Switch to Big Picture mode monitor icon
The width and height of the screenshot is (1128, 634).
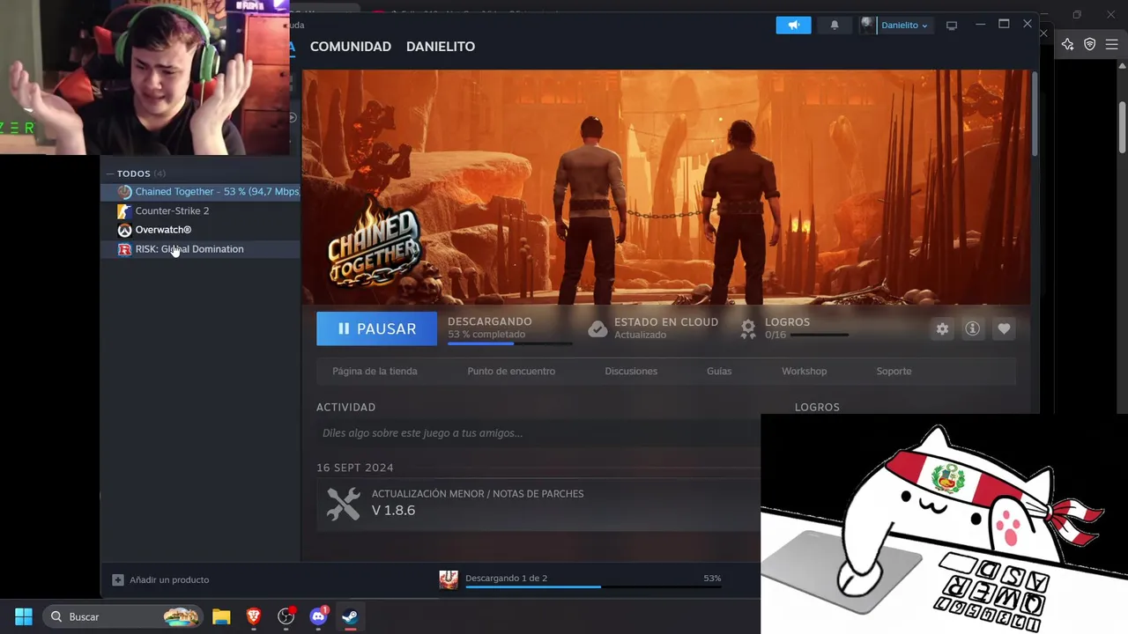pyautogui.click(x=952, y=26)
